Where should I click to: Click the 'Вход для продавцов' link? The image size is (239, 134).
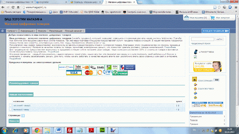click(x=216, y=31)
